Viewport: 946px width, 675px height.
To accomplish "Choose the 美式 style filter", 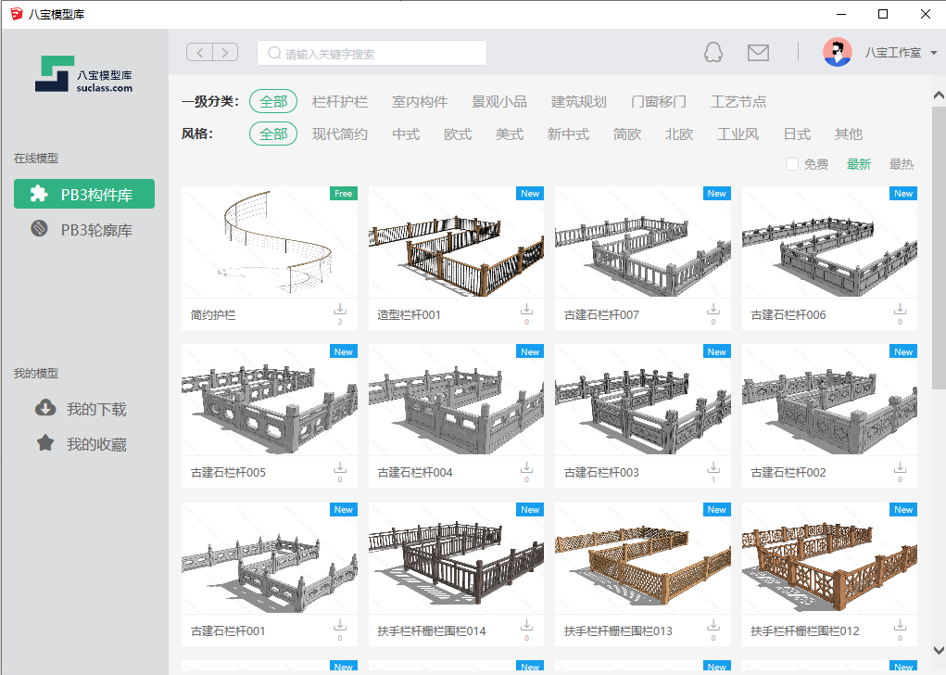I will click(x=510, y=134).
